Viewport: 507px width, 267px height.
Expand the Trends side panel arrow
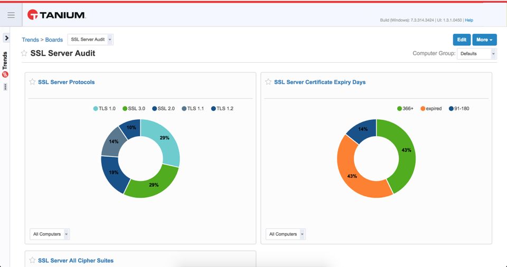pos(6,38)
